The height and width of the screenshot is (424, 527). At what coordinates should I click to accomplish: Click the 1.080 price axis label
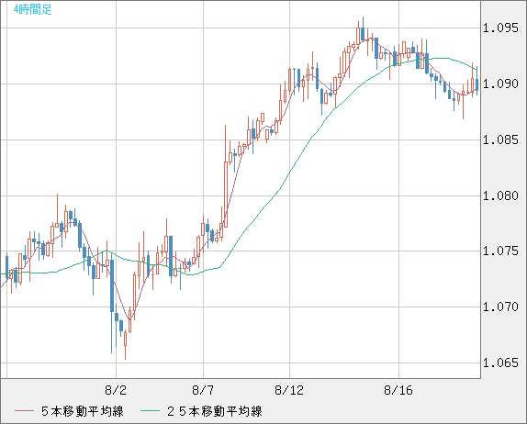pos(500,195)
